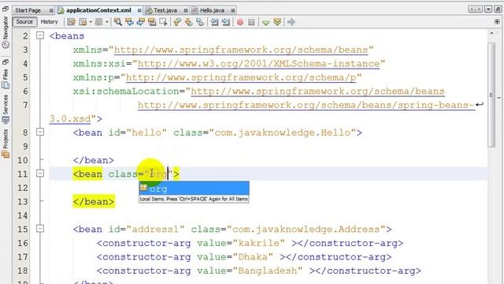The width and height of the screenshot is (504, 284).
Task: Jump to Next Bookmark icon
Action: [x=189, y=22]
